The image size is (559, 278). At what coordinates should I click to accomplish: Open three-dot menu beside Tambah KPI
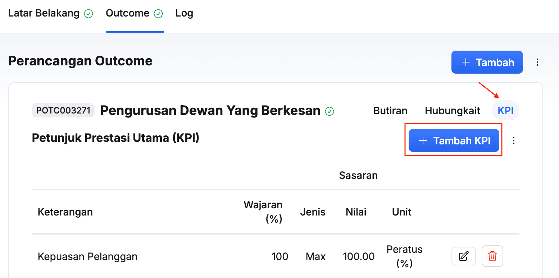[x=514, y=140]
